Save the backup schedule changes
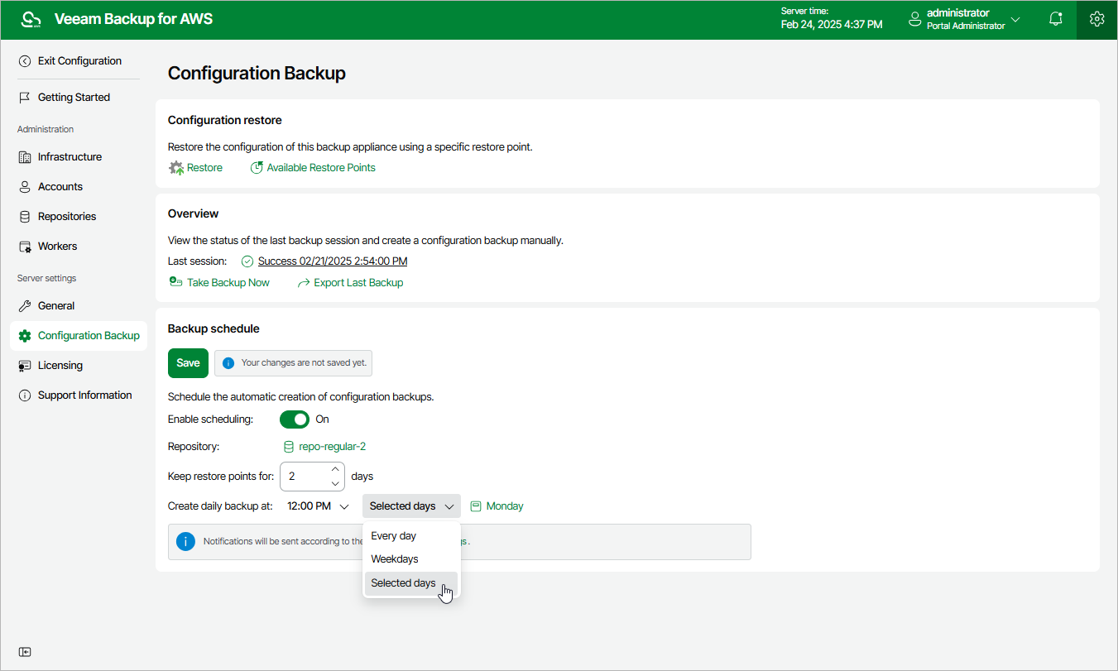 188,363
